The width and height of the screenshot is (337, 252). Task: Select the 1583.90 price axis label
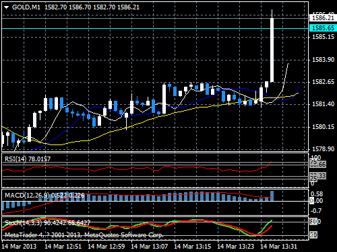(324, 60)
